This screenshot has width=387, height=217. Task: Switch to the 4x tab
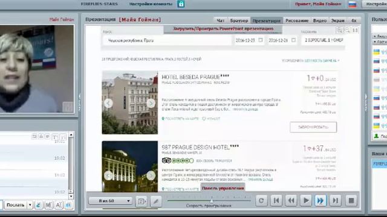click(354, 20)
